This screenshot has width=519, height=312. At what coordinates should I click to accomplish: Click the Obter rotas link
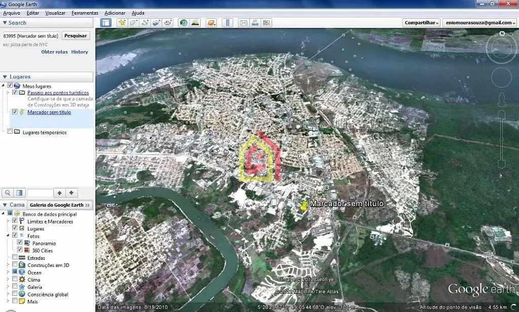coord(54,52)
